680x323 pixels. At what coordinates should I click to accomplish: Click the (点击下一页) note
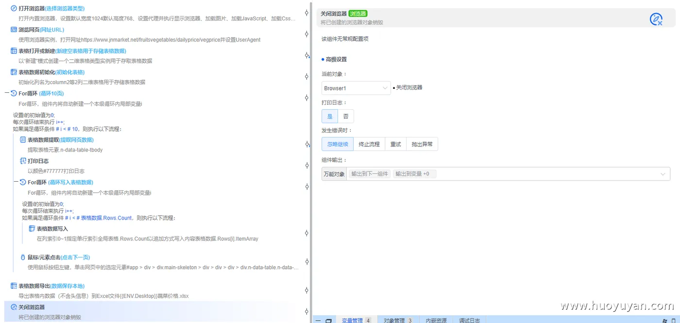pos(75,257)
